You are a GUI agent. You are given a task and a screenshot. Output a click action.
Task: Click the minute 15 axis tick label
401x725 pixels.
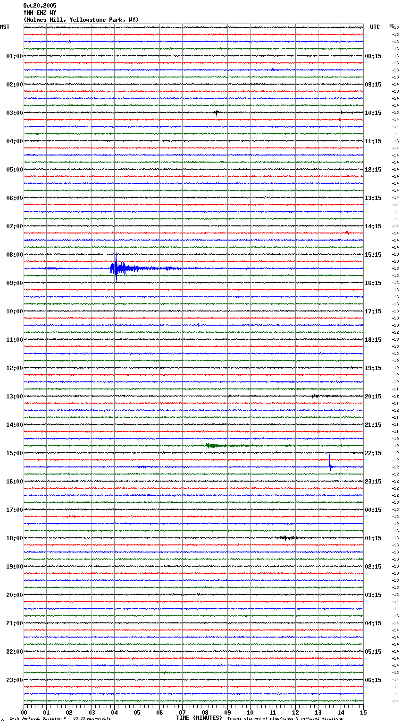(363, 712)
